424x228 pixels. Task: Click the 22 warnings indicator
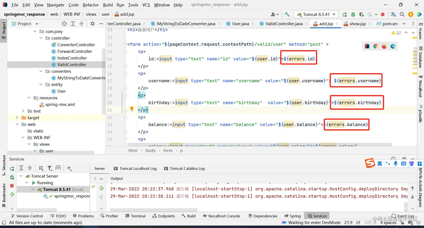click(396, 33)
